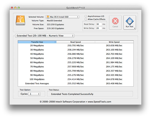
Task: Click Extended Tests Completed Successfully status
Action: (72, 94)
